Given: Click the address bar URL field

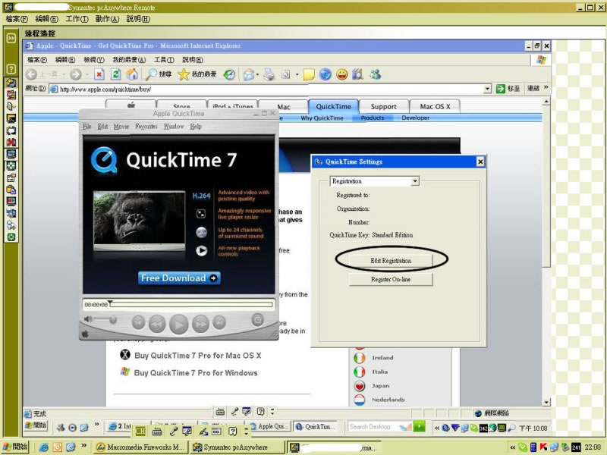Looking at the screenshot, I should [271, 89].
